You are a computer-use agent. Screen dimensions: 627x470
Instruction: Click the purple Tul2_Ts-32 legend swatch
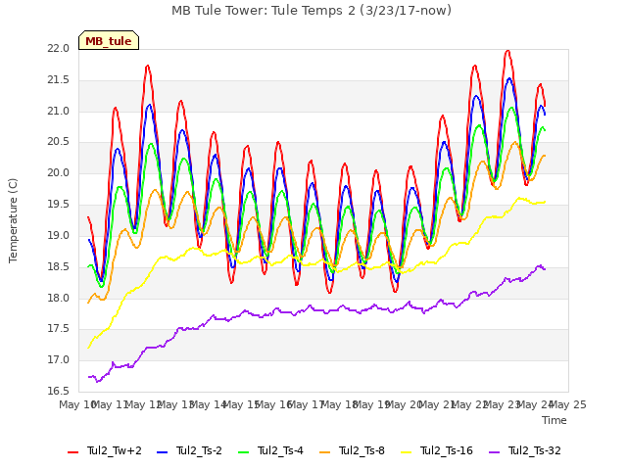click(495, 451)
